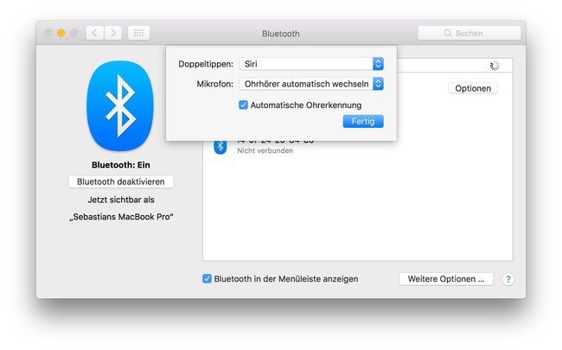The image size is (562, 350).
Task: Toggle Automatische Ohrerkennung checkbox
Action: 243,105
